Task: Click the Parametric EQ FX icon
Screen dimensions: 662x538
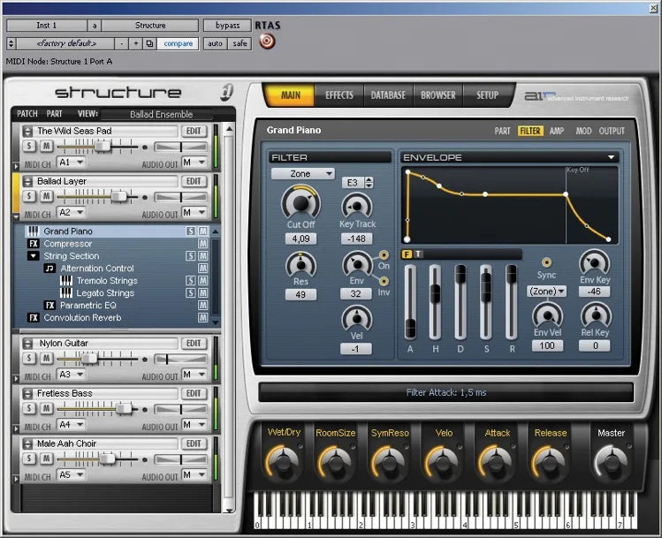Action: tap(49, 306)
